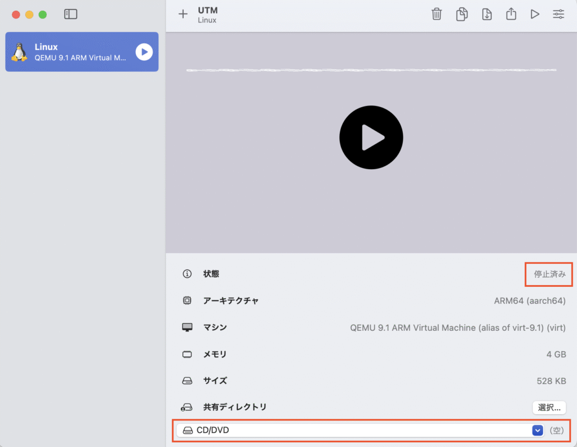The height and width of the screenshot is (447, 577).
Task: Click the 528 KB size value
Action: [x=551, y=381]
